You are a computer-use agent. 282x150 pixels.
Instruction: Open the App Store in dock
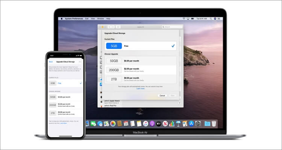pyautogui.click(x=191, y=124)
